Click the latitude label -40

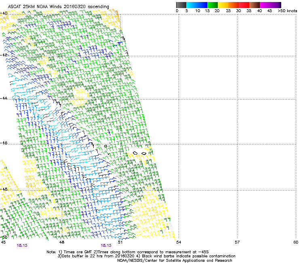pos(4,13)
